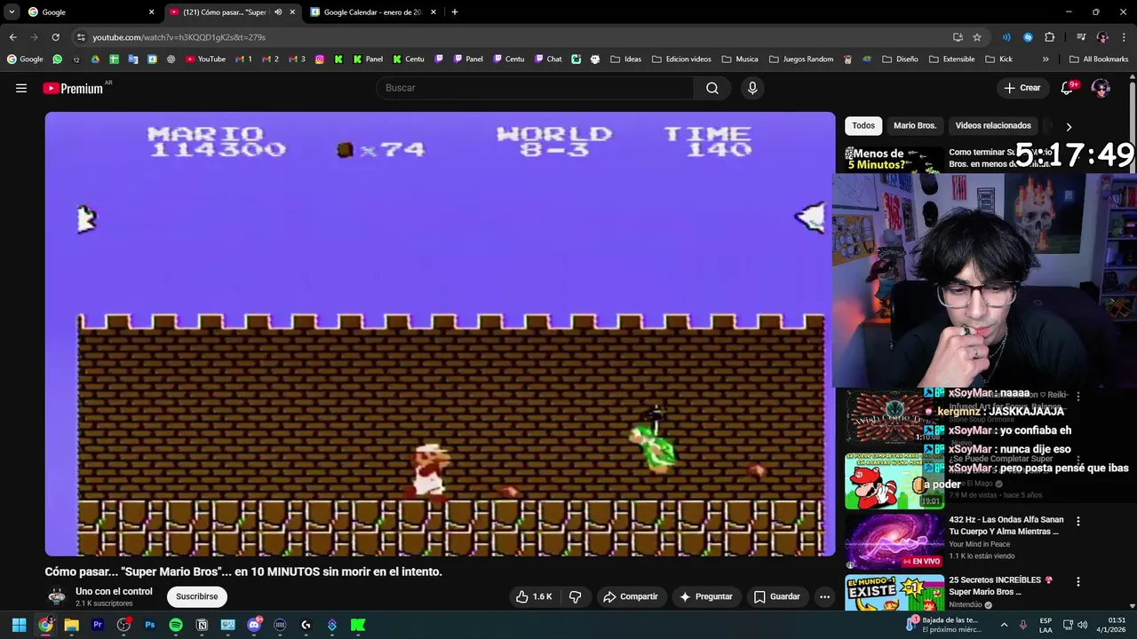
Task: Open the Edicion videos bookmark folder
Action: point(681,59)
